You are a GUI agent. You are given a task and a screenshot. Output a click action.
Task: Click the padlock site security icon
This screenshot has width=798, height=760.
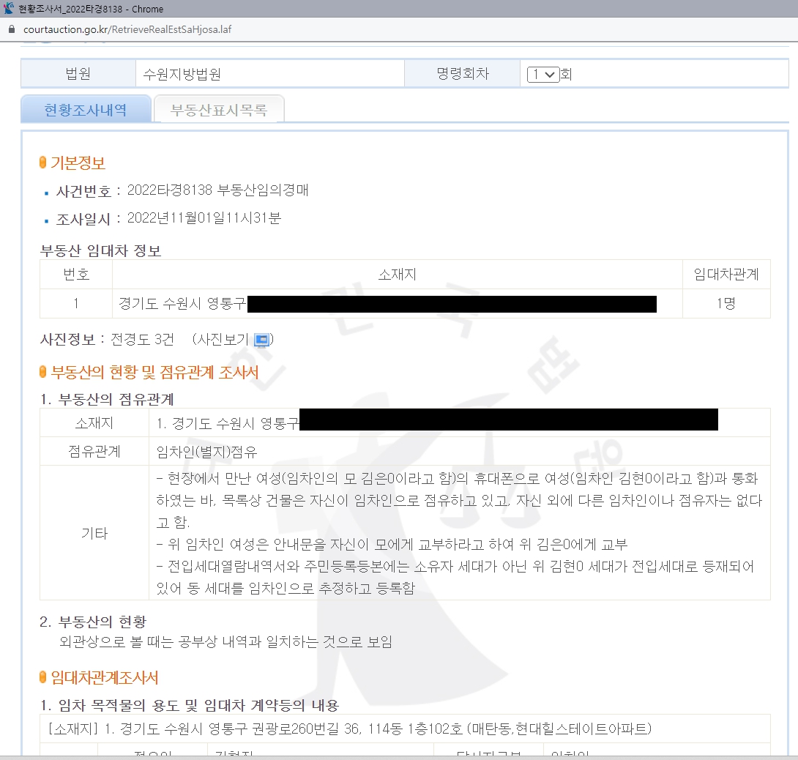point(12,29)
